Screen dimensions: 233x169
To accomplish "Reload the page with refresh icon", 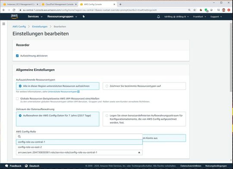I will pyautogui.click(x=14, y=10).
